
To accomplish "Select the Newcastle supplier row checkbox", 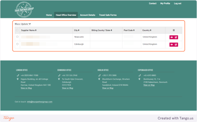I will pos(17,37).
